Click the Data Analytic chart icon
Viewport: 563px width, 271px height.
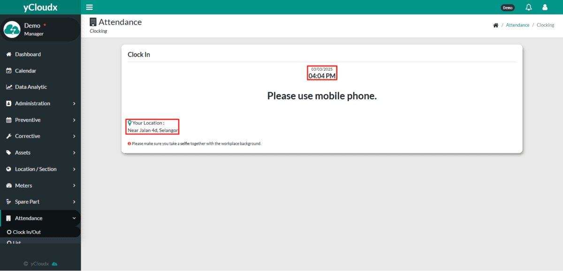pos(9,87)
